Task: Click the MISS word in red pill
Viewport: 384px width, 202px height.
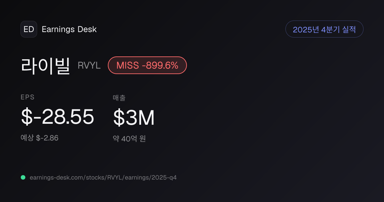Action: click(128, 65)
